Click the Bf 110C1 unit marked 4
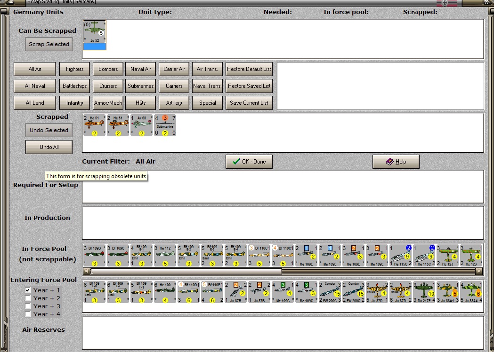494x352 pixels. 283,256
